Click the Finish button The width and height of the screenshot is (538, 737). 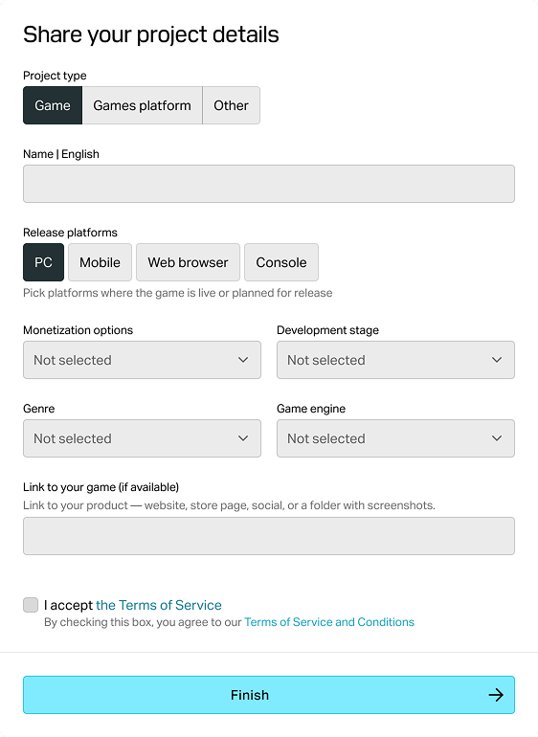[x=269, y=695]
